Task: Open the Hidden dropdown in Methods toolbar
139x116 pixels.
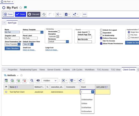Action: pyautogui.click(x=50, y=80)
